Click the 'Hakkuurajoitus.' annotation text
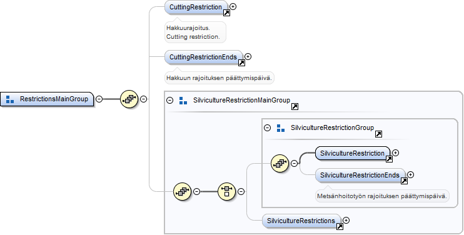This screenshot has height=235, width=464. point(188,28)
